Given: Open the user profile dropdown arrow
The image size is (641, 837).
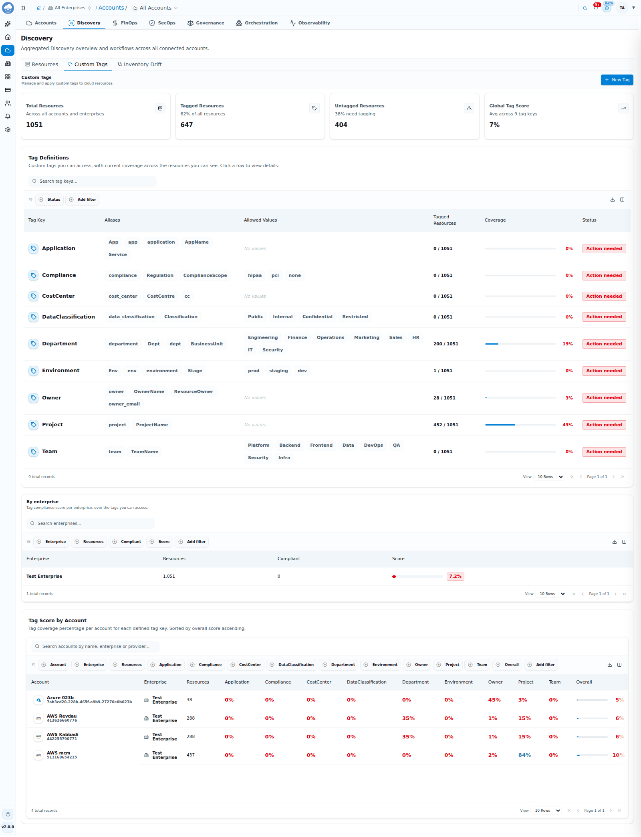Looking at the screenshot, I should [x=633, y=8].
